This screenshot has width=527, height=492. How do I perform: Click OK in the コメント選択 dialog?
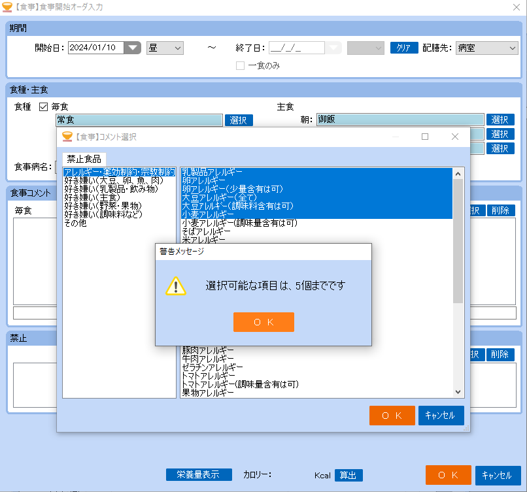(392, 416)
